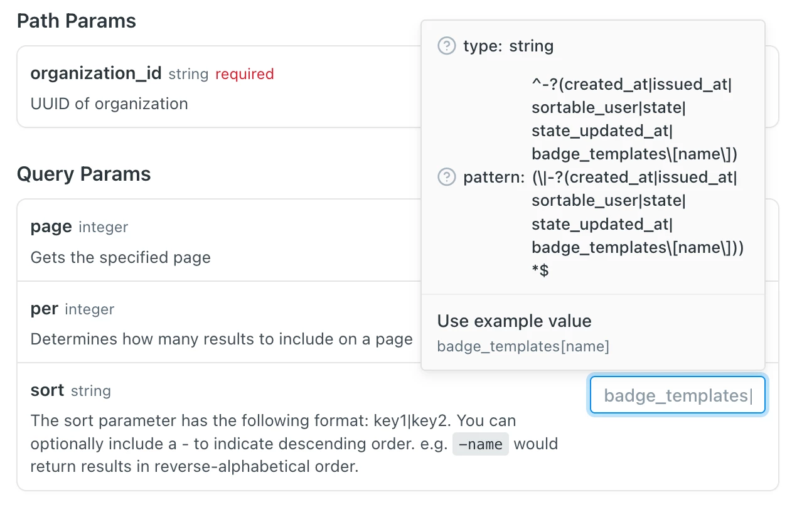This screenshot has width=797, height=507.
Task: Click the per parameter name
Action: [x=44, y=309]
